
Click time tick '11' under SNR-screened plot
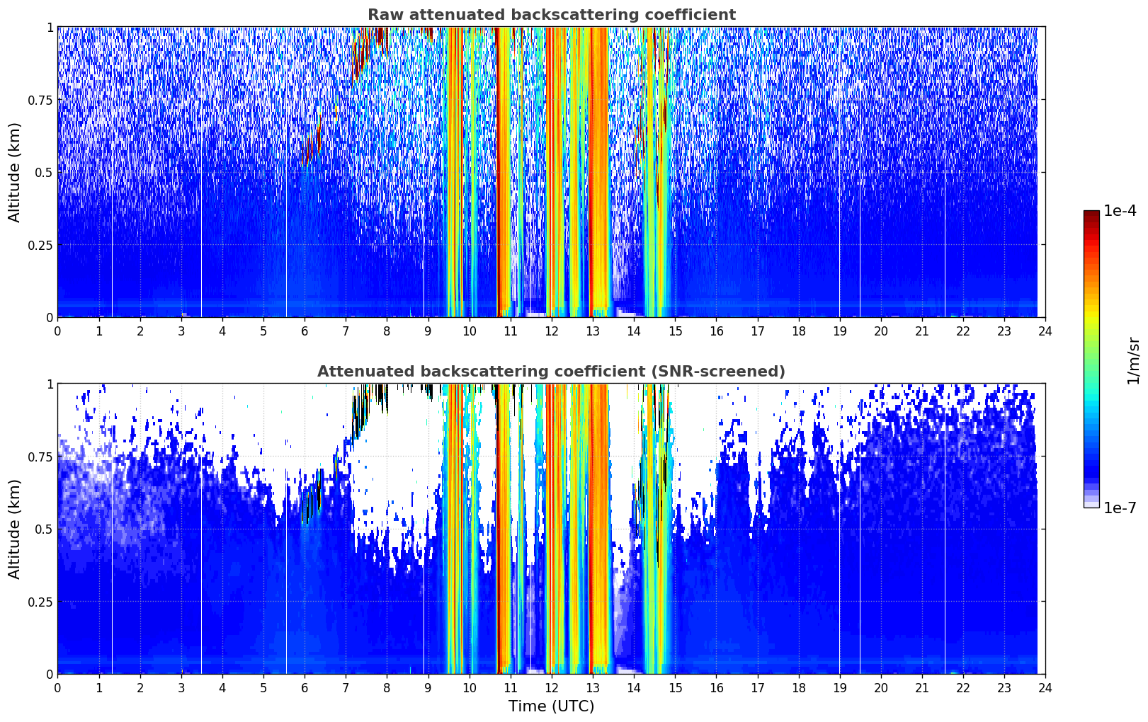(511, 687)
